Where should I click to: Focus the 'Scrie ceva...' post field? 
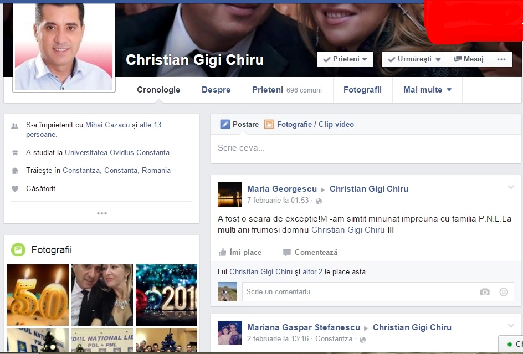(x=366, y=148)
